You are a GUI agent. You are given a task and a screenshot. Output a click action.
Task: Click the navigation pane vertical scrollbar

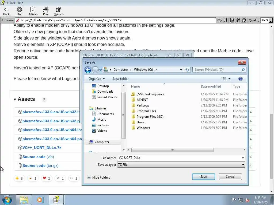[123, 115]
